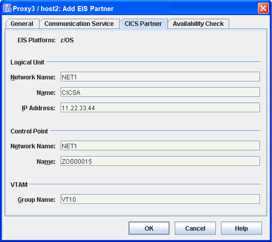Go to the Availability Check tab
This screenshot has height=242, width=272.
click(198, 24)
